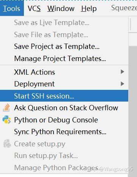The image size is (137, 177).
Task: Launch Python or Debug Console
Action: [64, 120]
